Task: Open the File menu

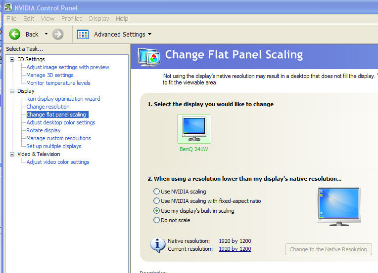Action: pos(11,19)
